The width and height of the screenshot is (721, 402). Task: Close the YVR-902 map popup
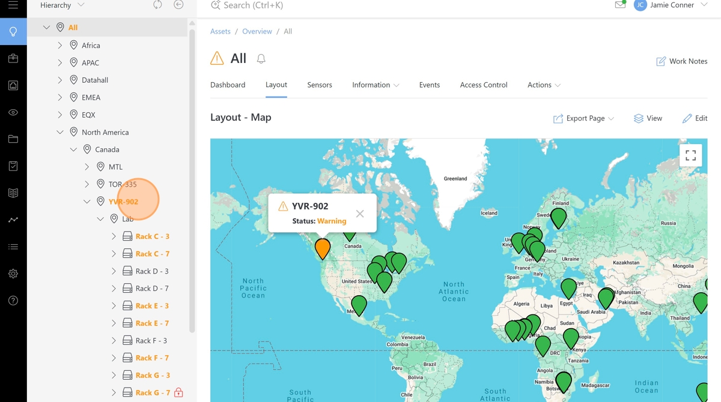pyautogui.click(x=359, y=214)
